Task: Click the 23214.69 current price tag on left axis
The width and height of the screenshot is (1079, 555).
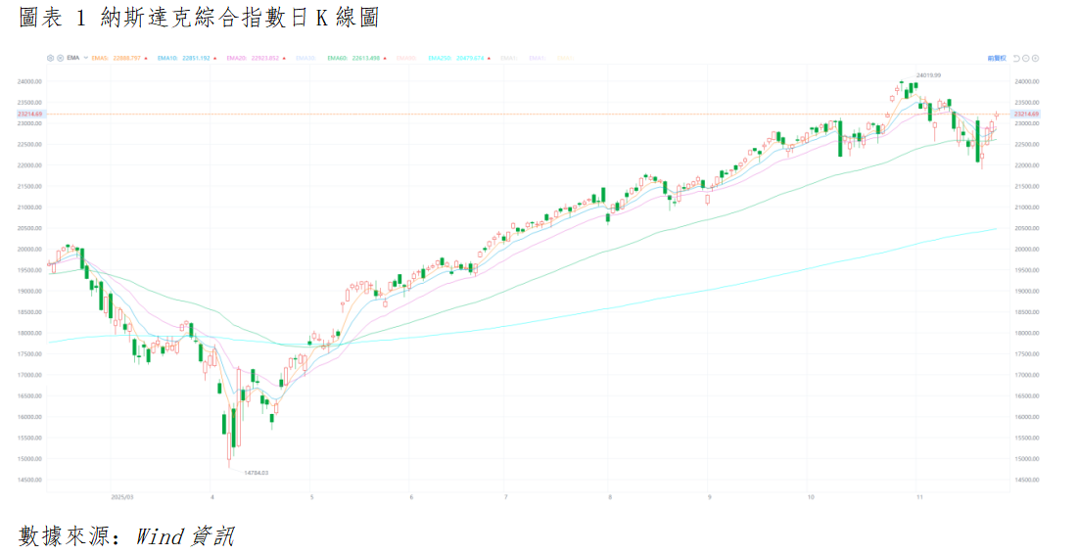Action: pos(29,114)
